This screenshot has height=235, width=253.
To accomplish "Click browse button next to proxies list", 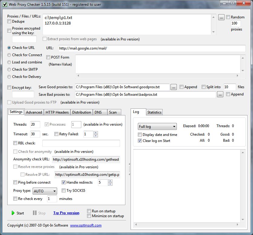I will 221,18.
